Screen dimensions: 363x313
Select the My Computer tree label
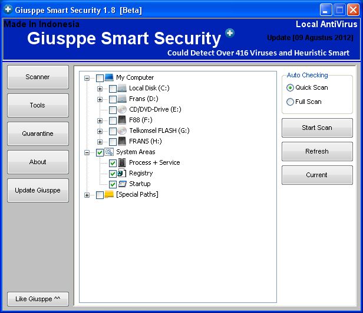(x=135, y=77)
